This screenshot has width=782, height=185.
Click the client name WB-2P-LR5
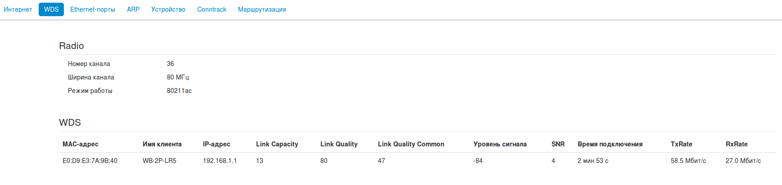click(x=159, y=161)
